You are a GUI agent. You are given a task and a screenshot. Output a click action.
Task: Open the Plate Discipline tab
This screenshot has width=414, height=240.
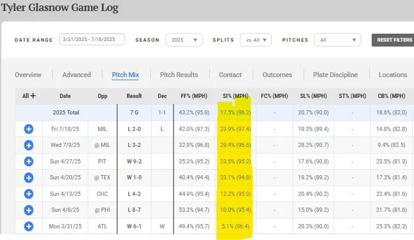coord(335,75)
